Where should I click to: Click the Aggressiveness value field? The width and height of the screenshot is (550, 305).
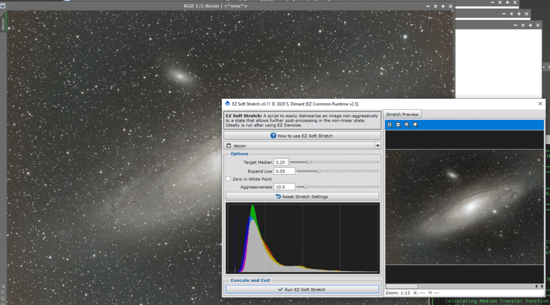[284, 187]
